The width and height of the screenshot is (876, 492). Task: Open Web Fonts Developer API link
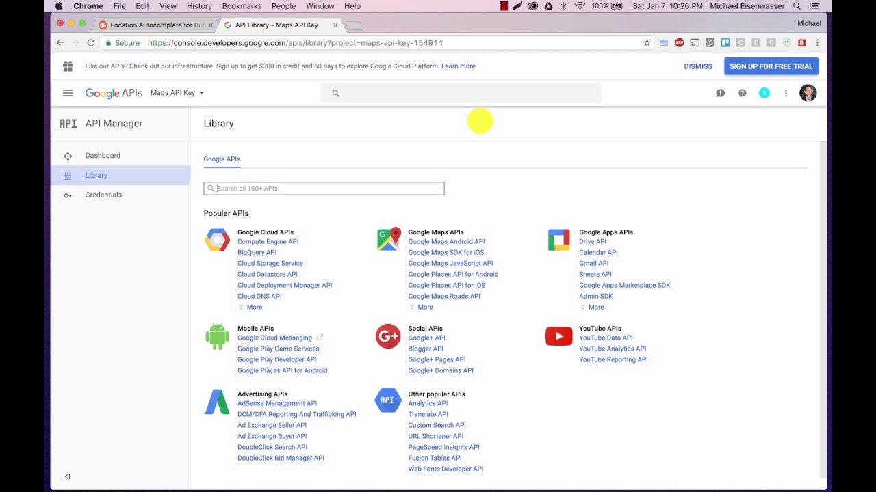pos(446,469)
